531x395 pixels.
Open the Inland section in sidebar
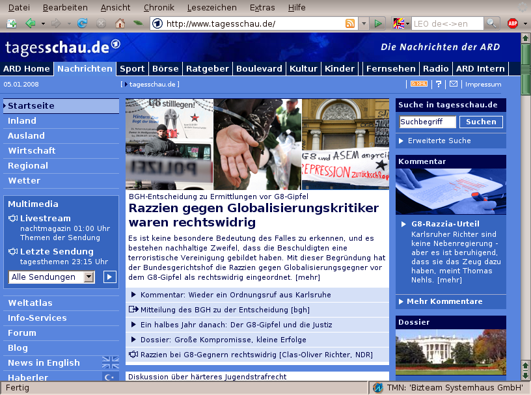coord(21,121)
